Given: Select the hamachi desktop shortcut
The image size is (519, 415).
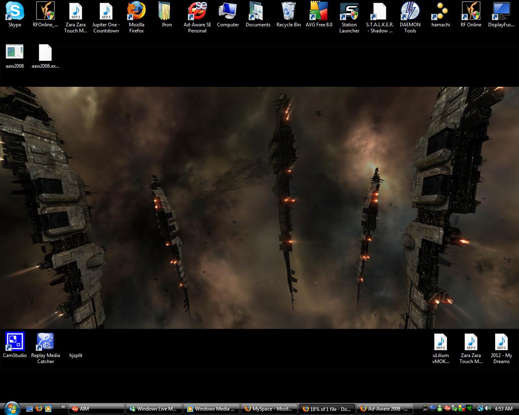Looking at the screenshot, I should coord(441,15).
